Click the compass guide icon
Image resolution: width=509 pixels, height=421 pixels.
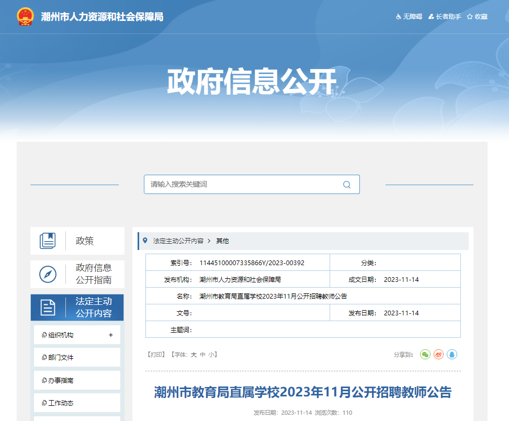[48, 274]
